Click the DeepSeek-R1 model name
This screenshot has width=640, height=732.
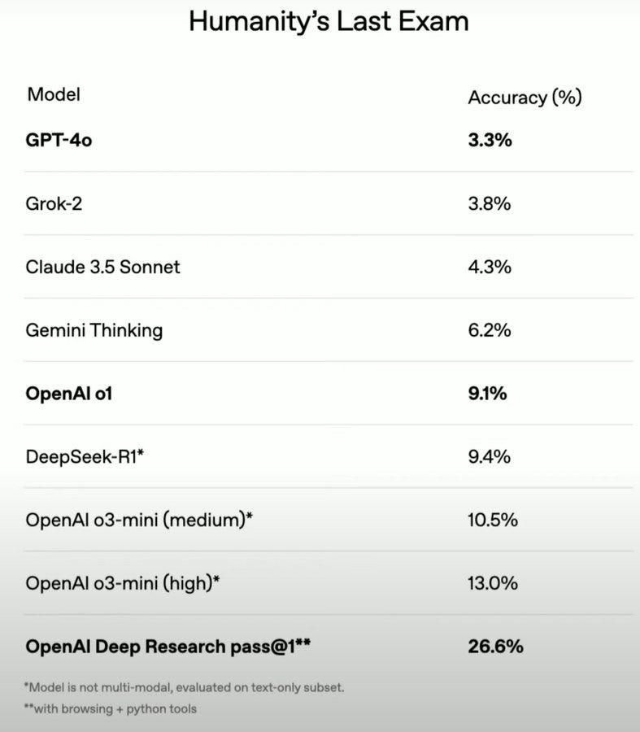[x=85, y=456]
